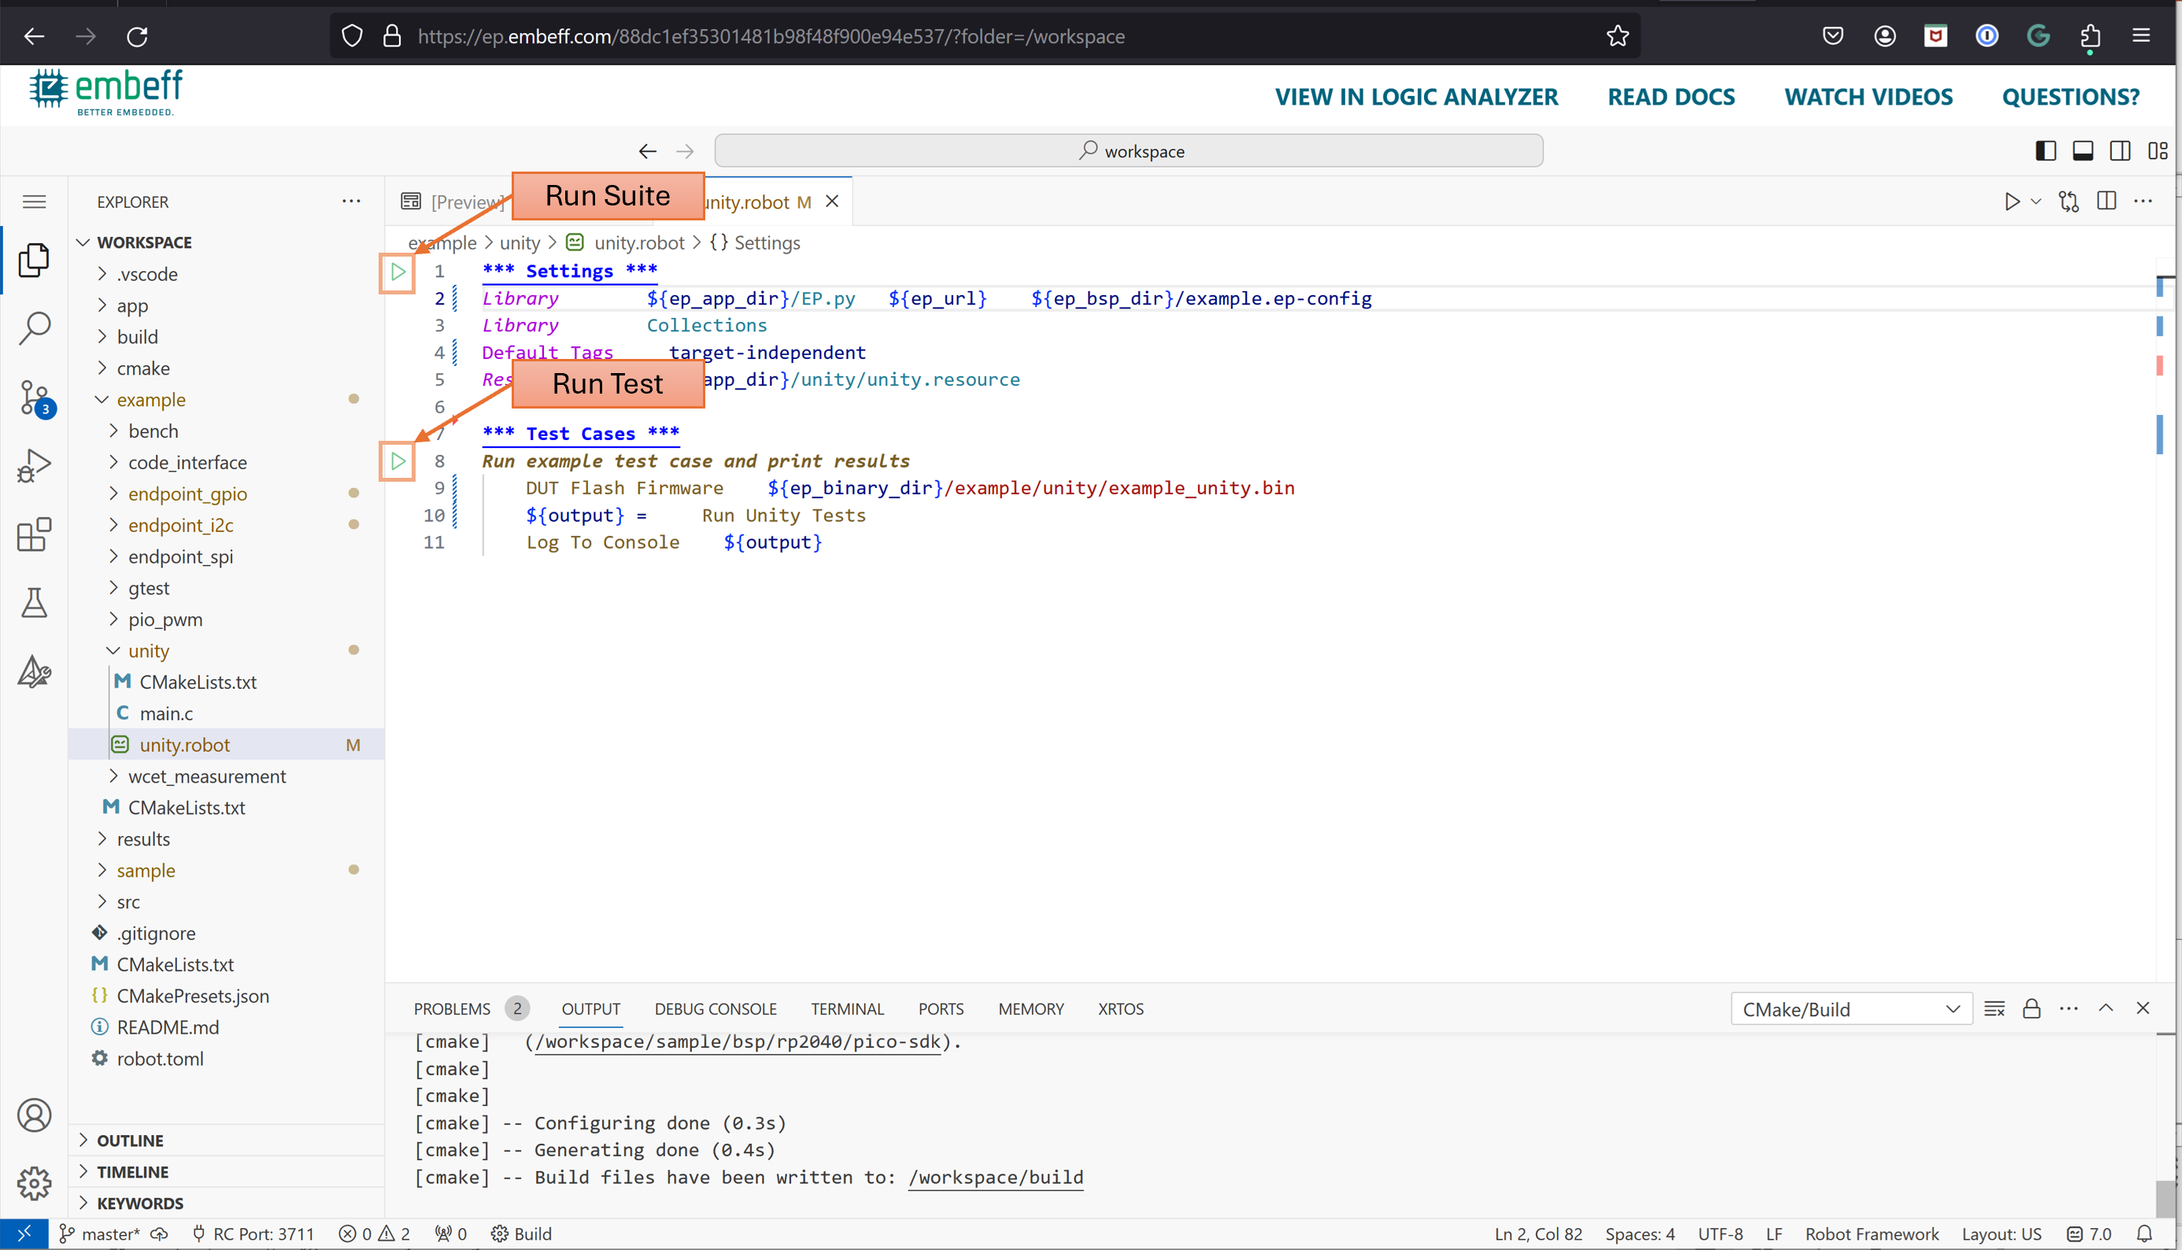Open the CMake/Build output channel dropdown
This screenshot has width=2182, height=1250.
point(1851,1010)
